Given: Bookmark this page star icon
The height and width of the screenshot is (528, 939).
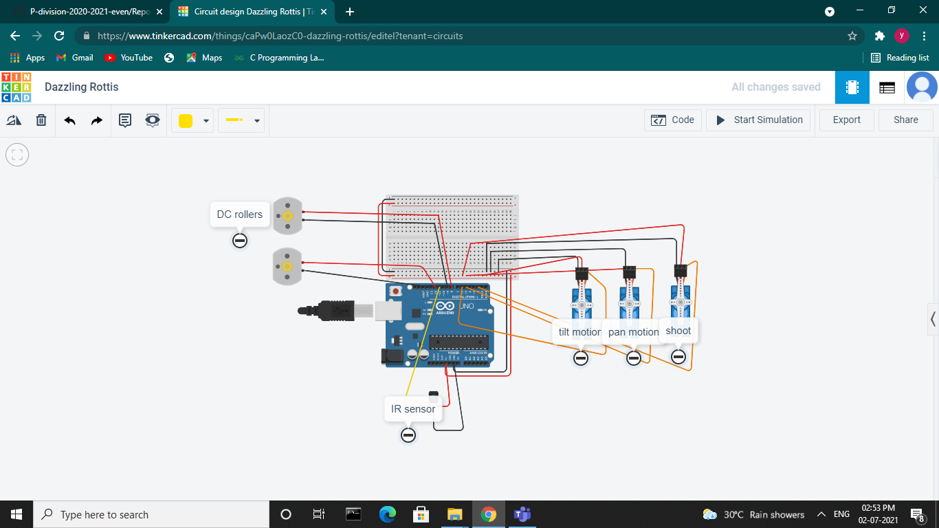Looking at the screenshot, I should pos(852,36).
